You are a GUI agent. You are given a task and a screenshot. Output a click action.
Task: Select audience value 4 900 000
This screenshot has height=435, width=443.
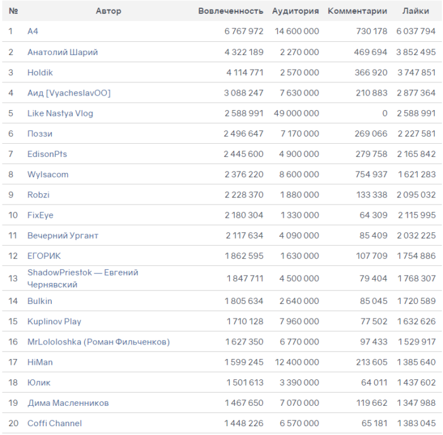[299, 154]
